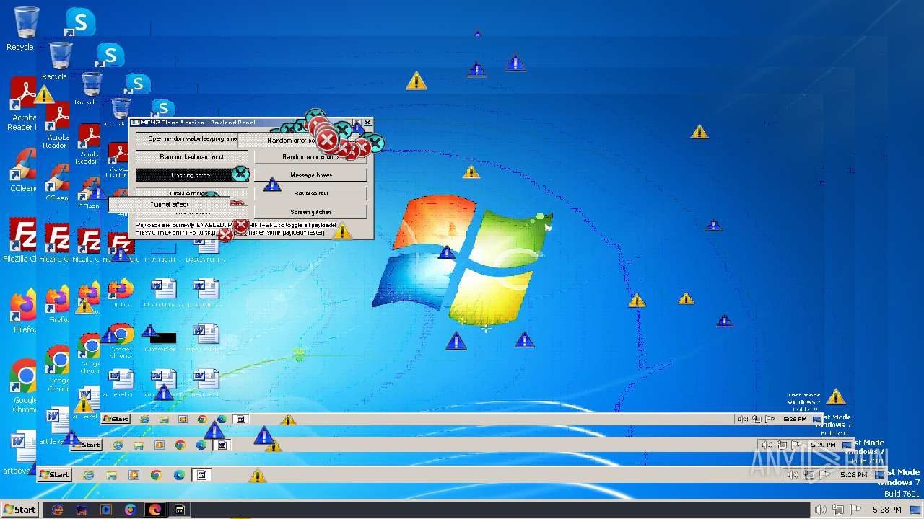The height and width of the screenshot is (519, 924).
Task: Toggle the Tunnel effect payload
Action: (170, 205)
